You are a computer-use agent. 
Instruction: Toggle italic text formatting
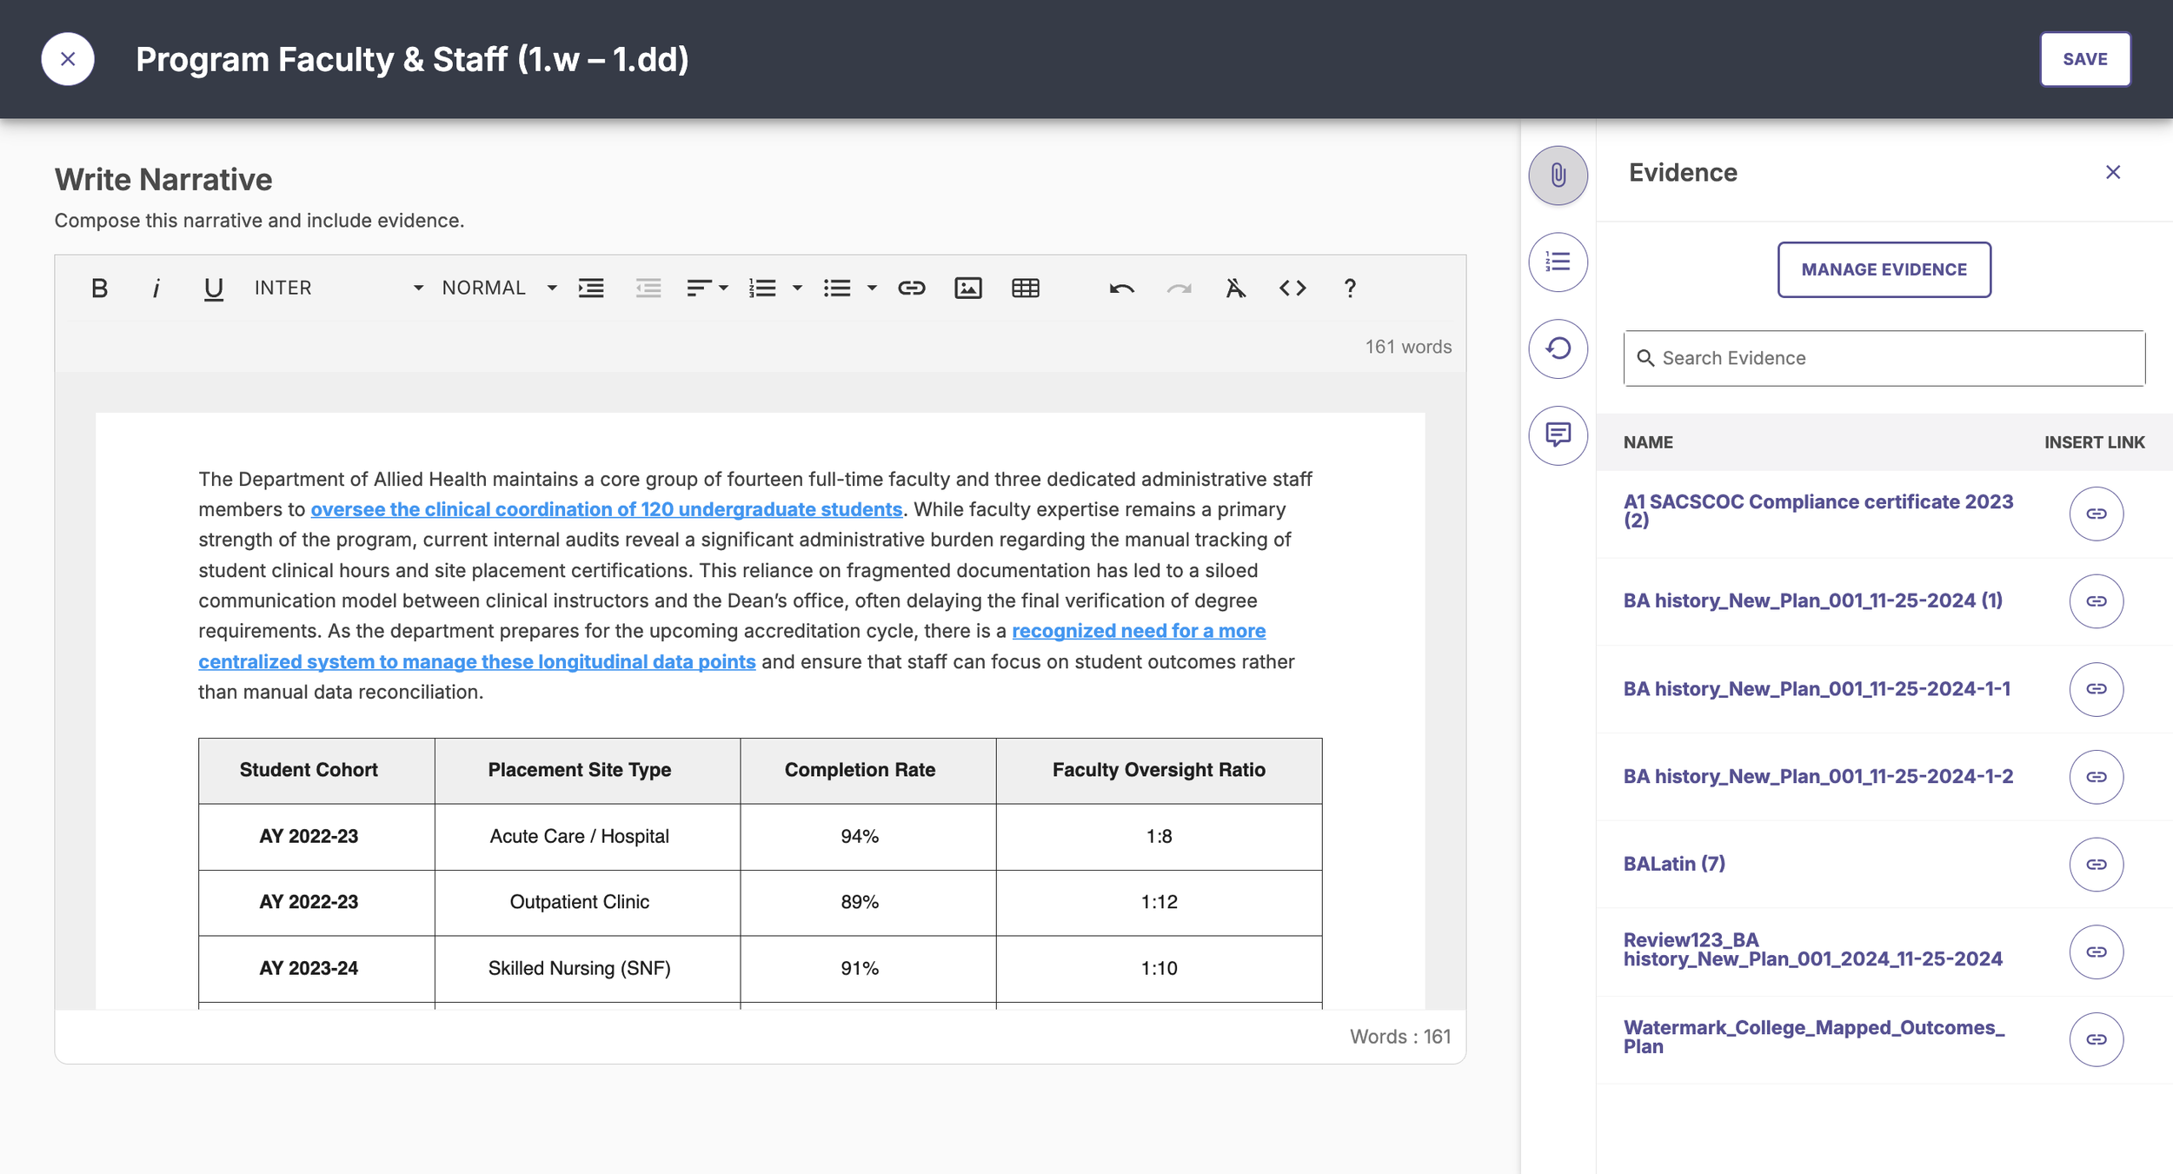point(156,288)
